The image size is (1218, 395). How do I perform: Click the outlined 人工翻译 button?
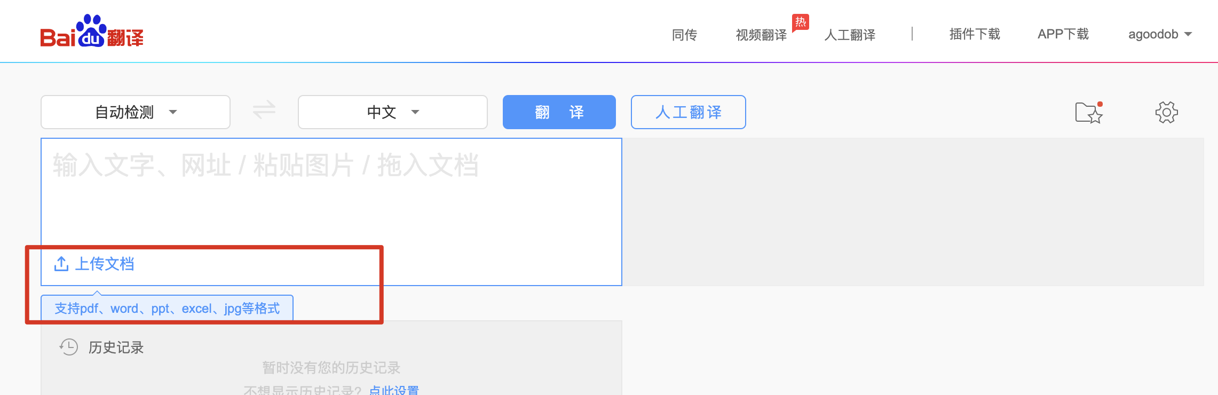click(688, 112)
